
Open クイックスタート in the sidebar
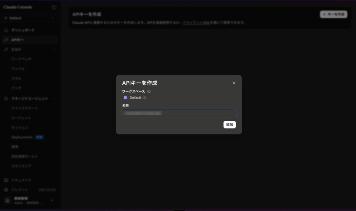click(x=25, y=108)
